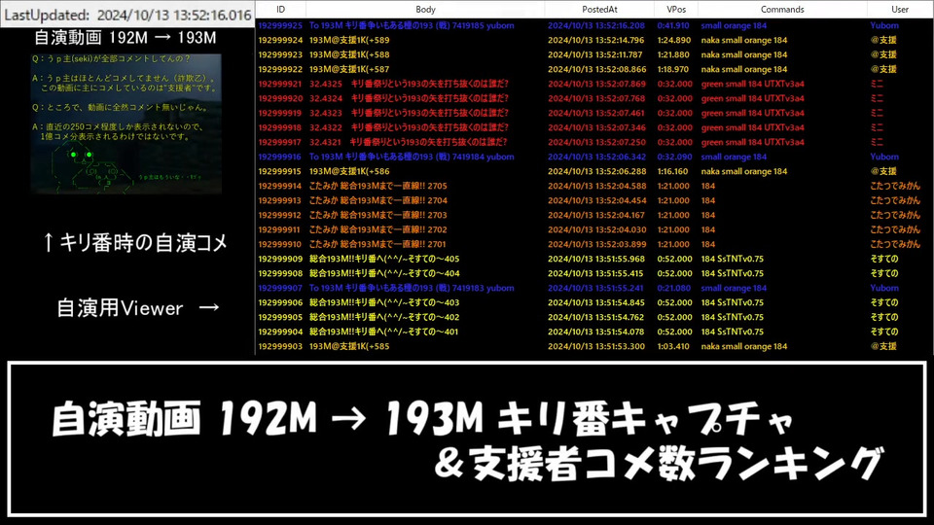The height and width of the screenshot is (525, 934).
Task: Click user @支援 in row 192999903
Action: tap(883, 346)
